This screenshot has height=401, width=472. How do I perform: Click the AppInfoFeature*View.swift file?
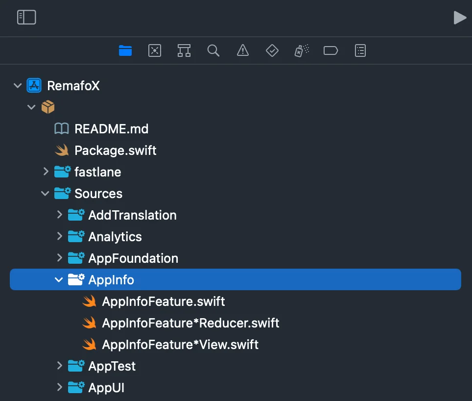[x=180, y=345]
